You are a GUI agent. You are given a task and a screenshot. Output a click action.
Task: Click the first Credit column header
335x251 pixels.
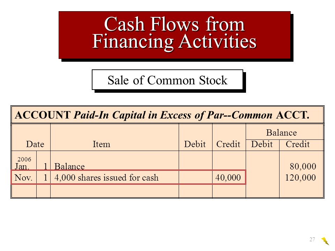pos(228,144)
